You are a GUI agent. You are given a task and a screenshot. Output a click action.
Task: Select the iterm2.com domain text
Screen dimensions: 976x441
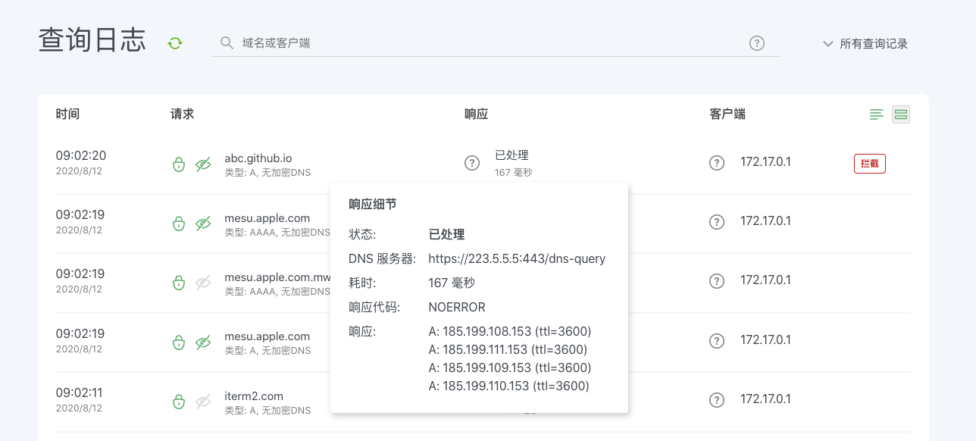(x=254, y=396)
